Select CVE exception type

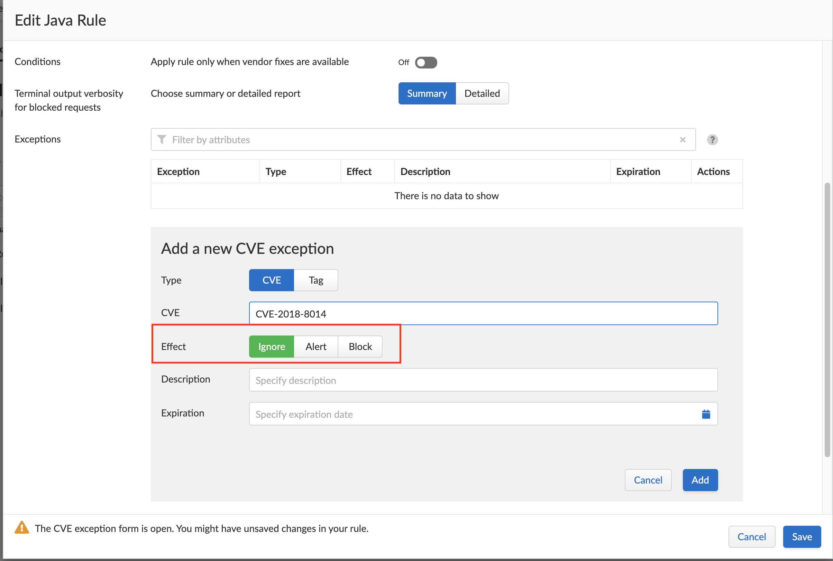[x=271, y=280]
